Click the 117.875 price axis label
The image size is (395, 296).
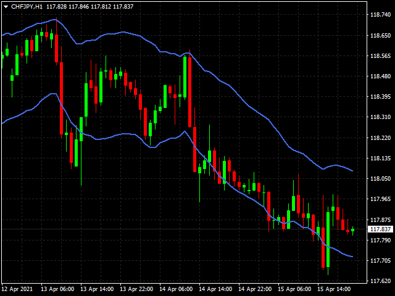(380, 220)
